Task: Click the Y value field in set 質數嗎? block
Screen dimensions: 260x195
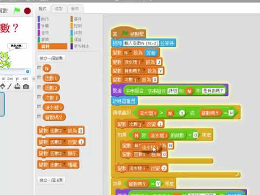Action: pyautogui.click(x=160, y=71)
